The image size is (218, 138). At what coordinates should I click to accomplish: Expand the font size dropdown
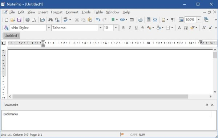(116, 28)
